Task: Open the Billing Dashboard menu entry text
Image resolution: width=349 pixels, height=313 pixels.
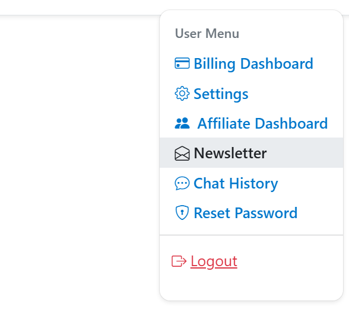Action: [x=253, y=64]
